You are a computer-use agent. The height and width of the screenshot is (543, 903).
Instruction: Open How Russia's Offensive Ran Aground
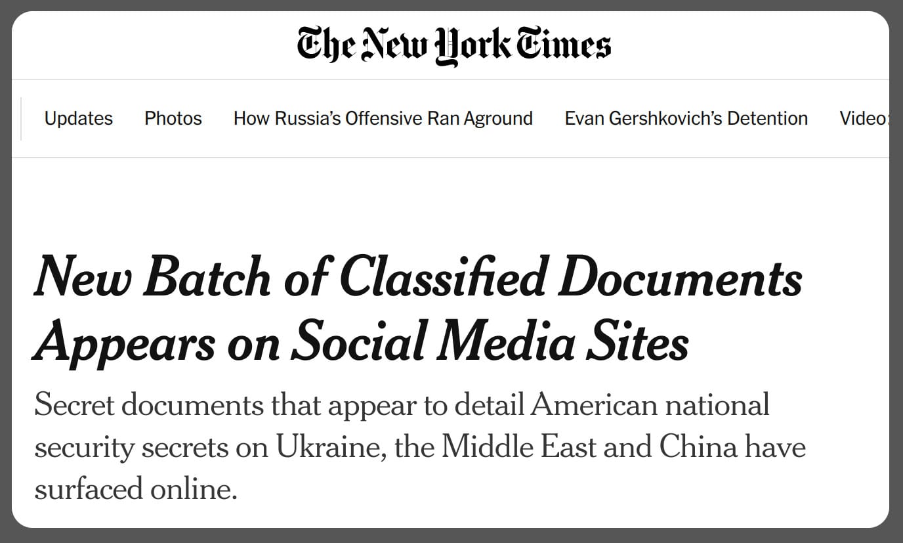(x=383, y=119)
